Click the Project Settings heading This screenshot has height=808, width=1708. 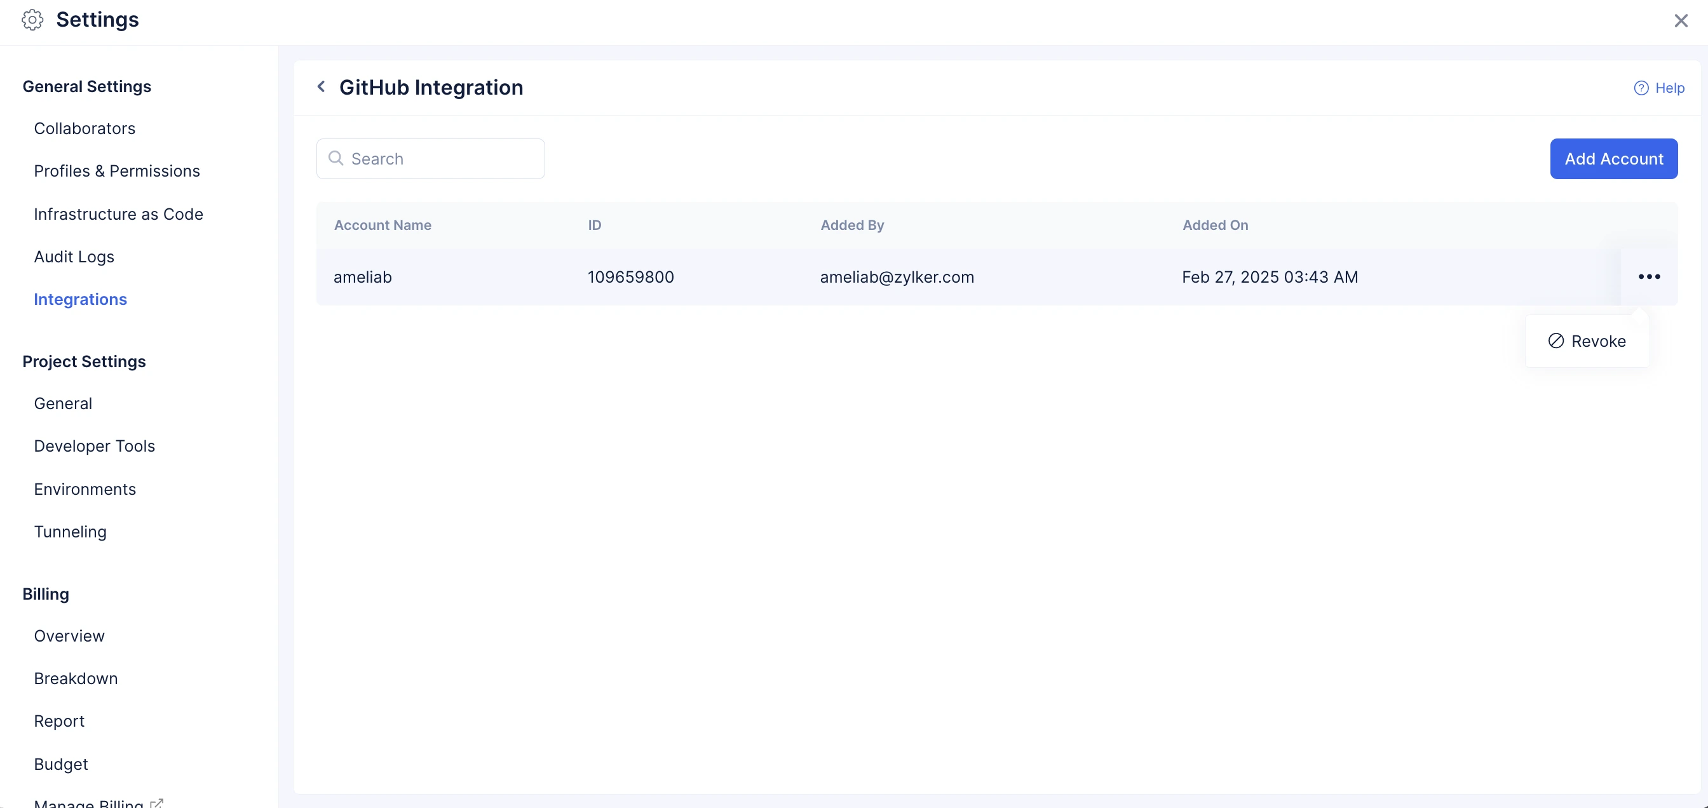[85, 362]
